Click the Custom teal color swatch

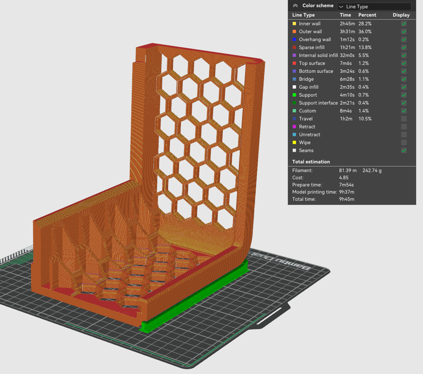pyautogui.click(x=294, y=111)
